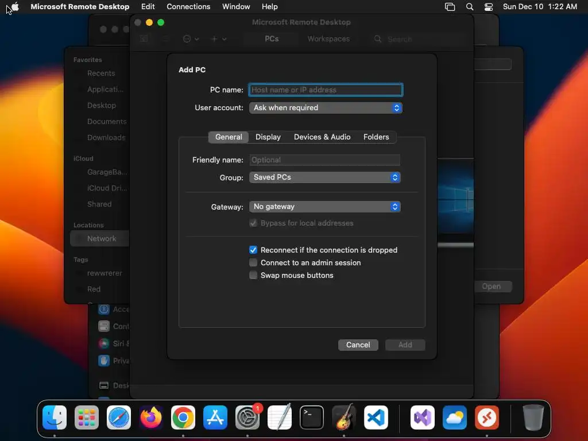588x441 pixels.
Task: Click the Stage Manager menu bar icon
Action: [450, 7]
